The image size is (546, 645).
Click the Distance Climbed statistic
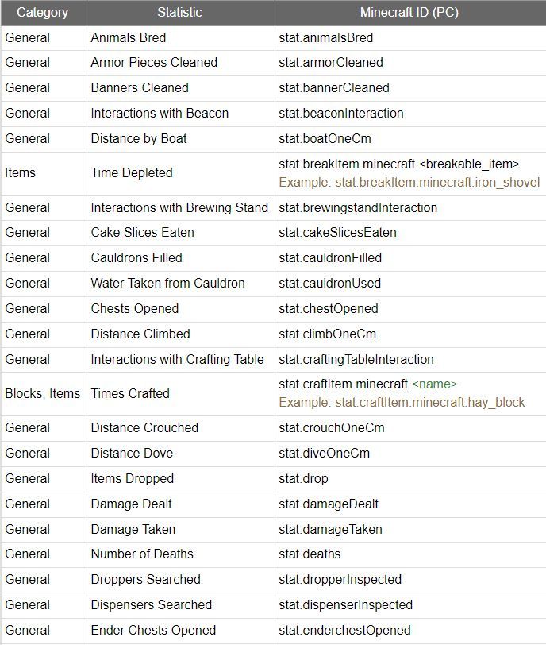pyautogui.click(x=140, y=334)
